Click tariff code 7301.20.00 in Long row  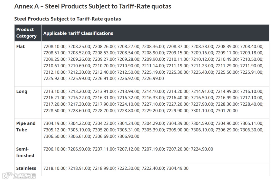(x=226, y=111)
